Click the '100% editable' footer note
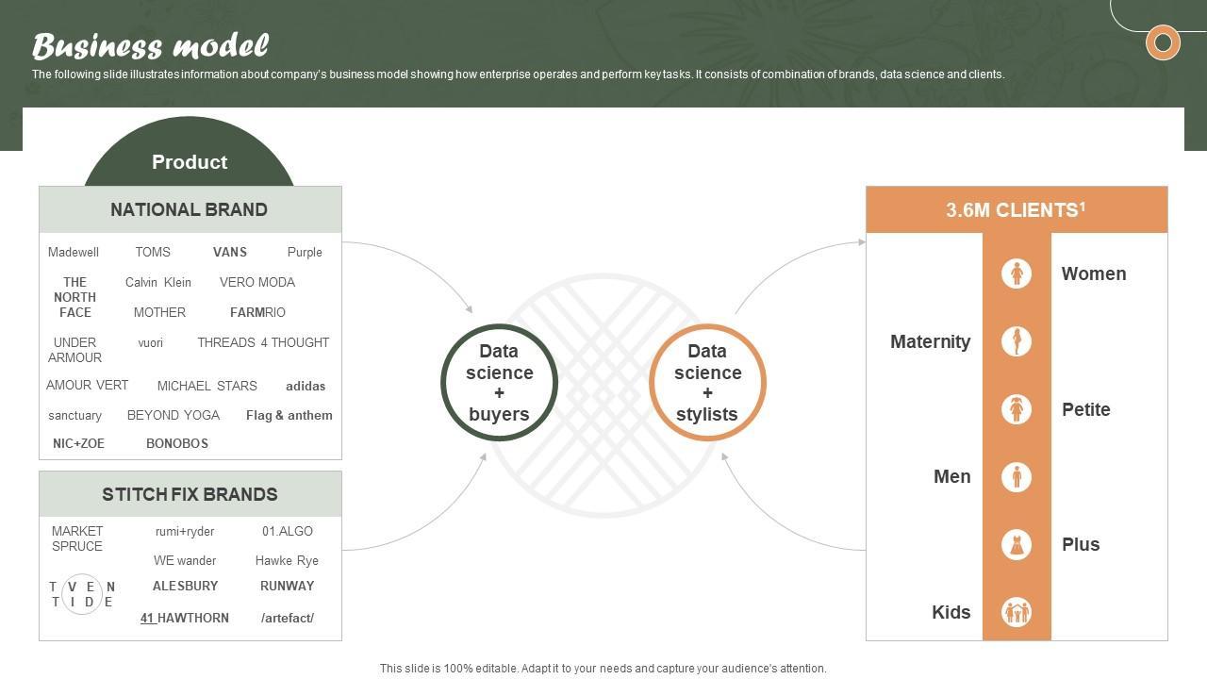 coord(603,669)
